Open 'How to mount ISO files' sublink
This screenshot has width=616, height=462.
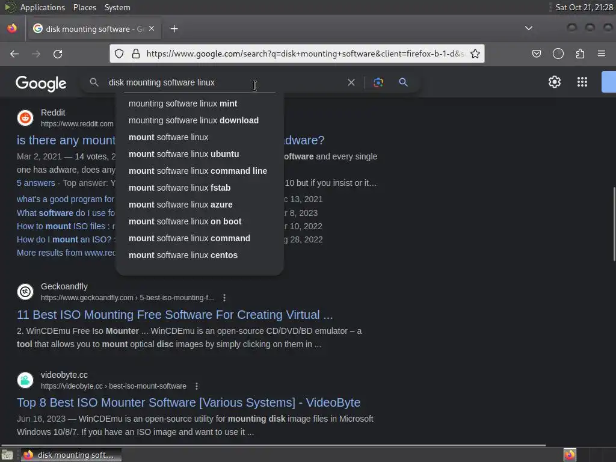66,226
